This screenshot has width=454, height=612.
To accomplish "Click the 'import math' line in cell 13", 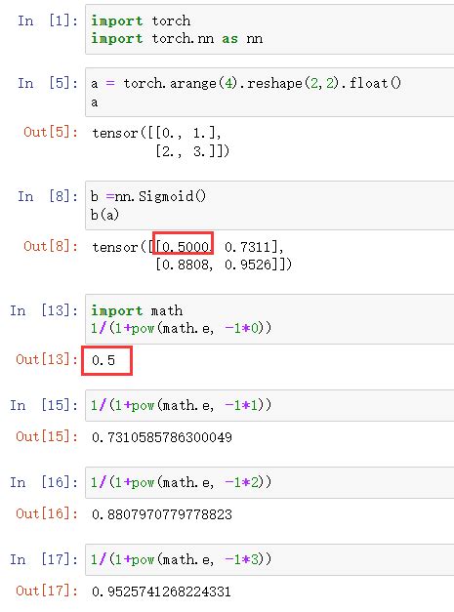I will [137, 310].
